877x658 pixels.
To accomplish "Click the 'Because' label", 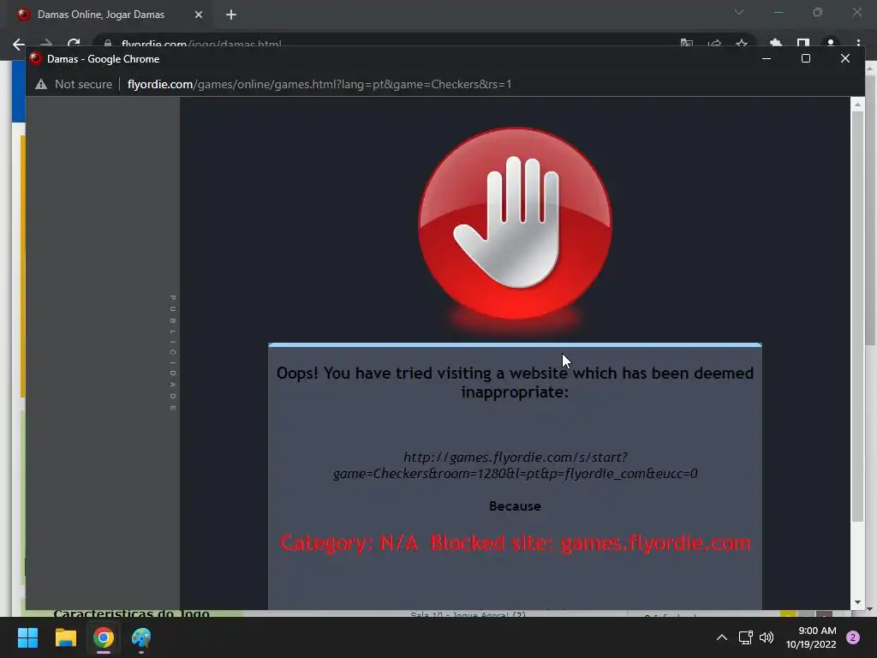I will point(515,506).
